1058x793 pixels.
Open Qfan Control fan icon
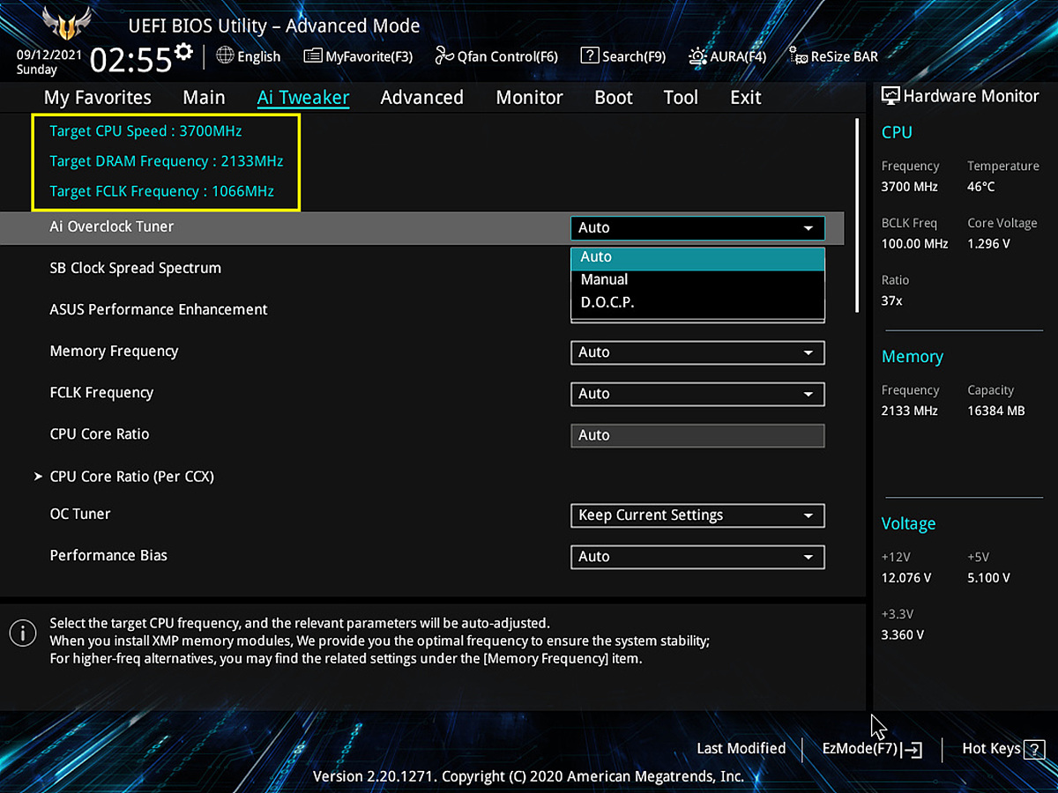pyautogui.click(x=444, y=56)
